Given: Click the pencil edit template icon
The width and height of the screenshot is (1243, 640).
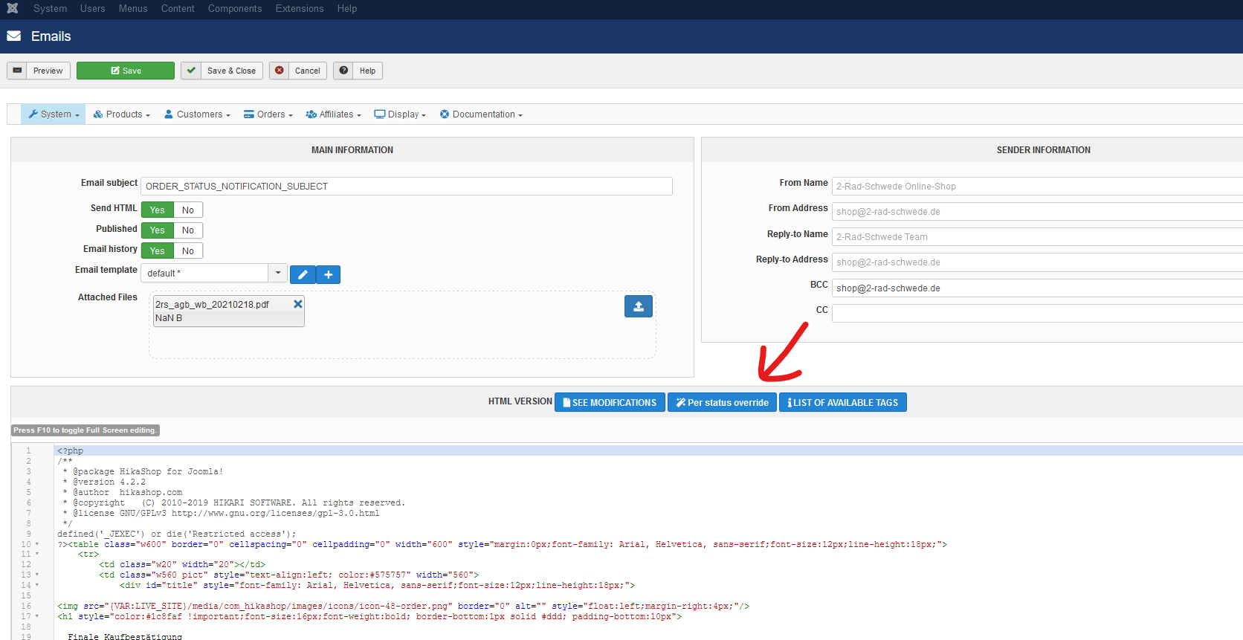Looking at the screenshot, I should point(303,274).
